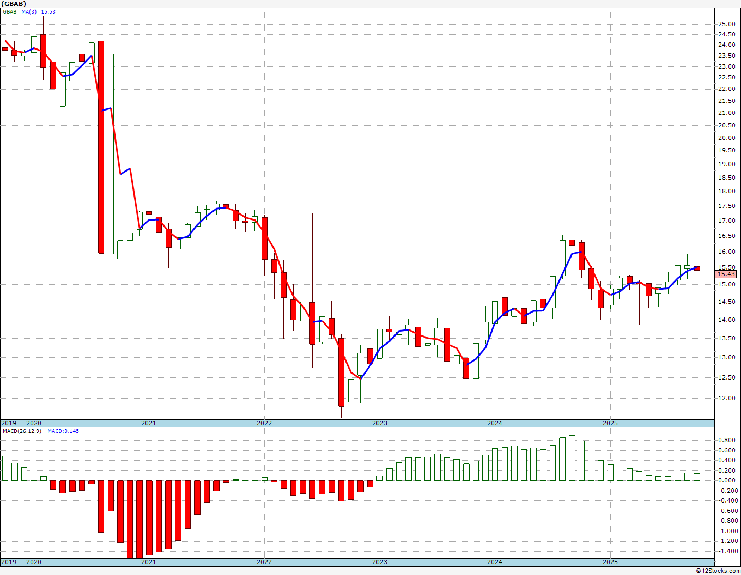This screenshot has height=575, width=741.
Task: Click 2020 on the price chart time axis
Action: tap(34, 423)
